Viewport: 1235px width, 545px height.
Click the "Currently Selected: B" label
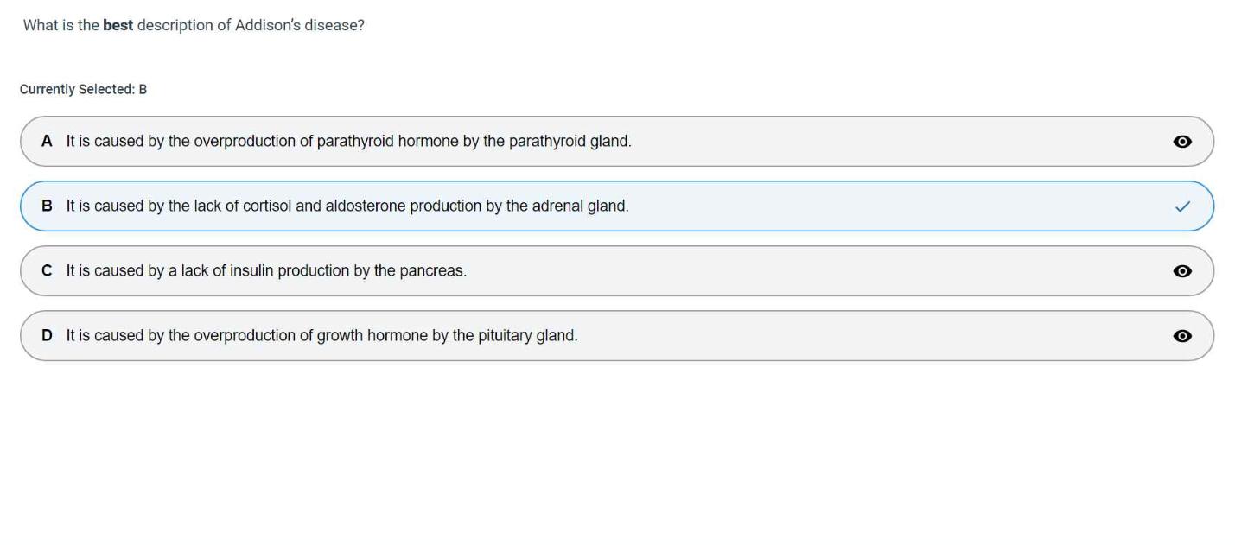83,89
